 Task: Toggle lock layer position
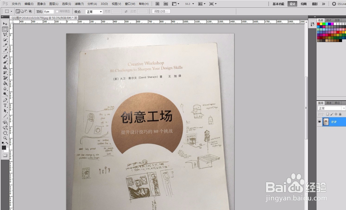pos(336,114)
